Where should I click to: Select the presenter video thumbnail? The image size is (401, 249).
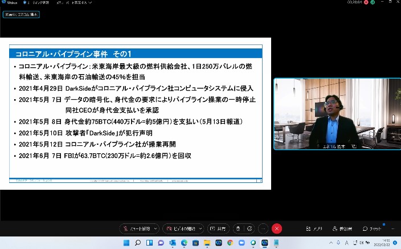pyautogui.click(x=337, y=114)
